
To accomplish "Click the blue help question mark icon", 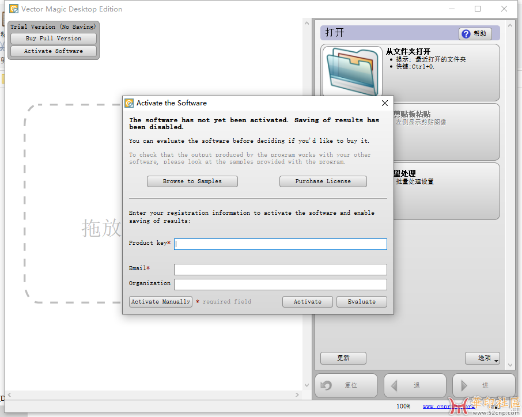I will 466,33.
